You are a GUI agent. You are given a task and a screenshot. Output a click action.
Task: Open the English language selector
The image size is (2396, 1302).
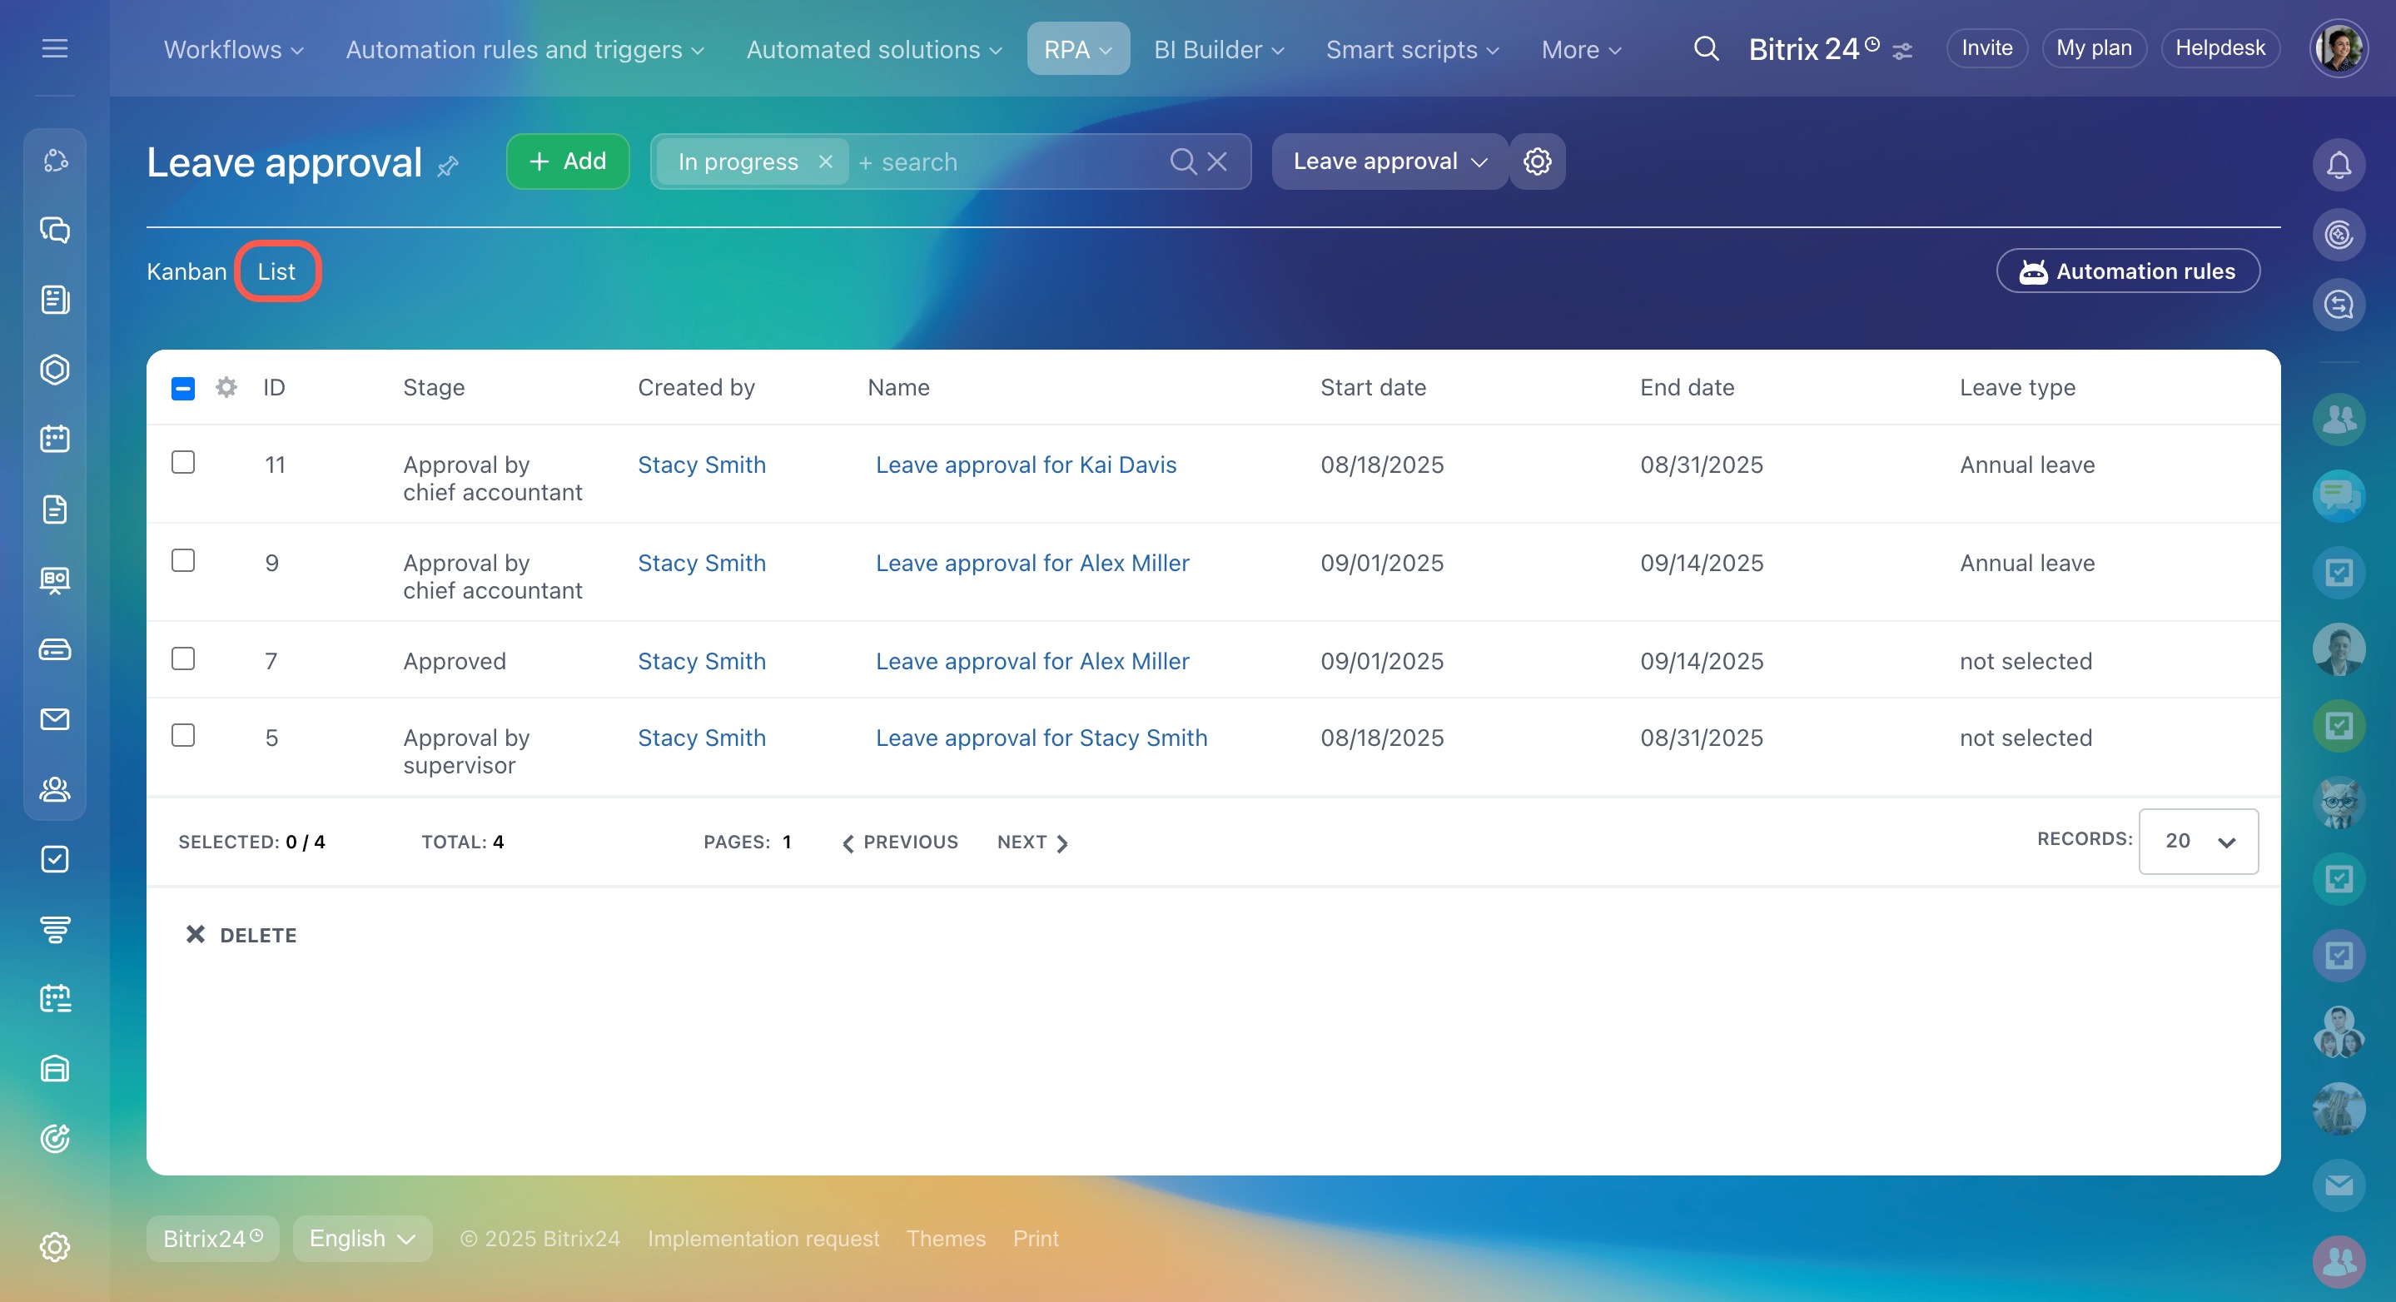[x=362, y=1238]
